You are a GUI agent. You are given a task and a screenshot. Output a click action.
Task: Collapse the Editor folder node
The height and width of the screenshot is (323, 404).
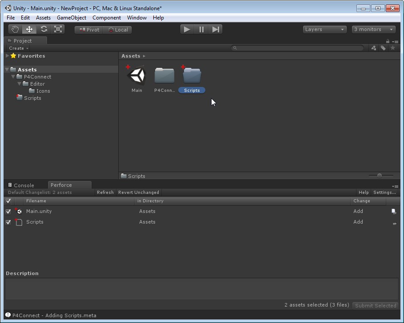click(x=19, y=84)
